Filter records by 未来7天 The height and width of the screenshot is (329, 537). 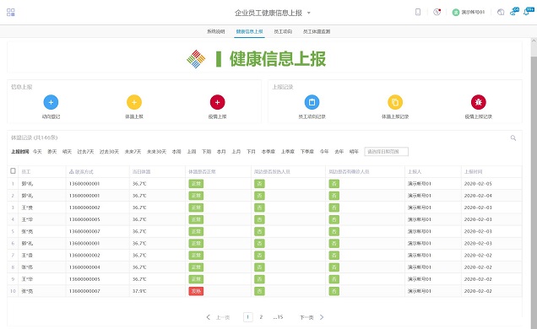[133, 152]
